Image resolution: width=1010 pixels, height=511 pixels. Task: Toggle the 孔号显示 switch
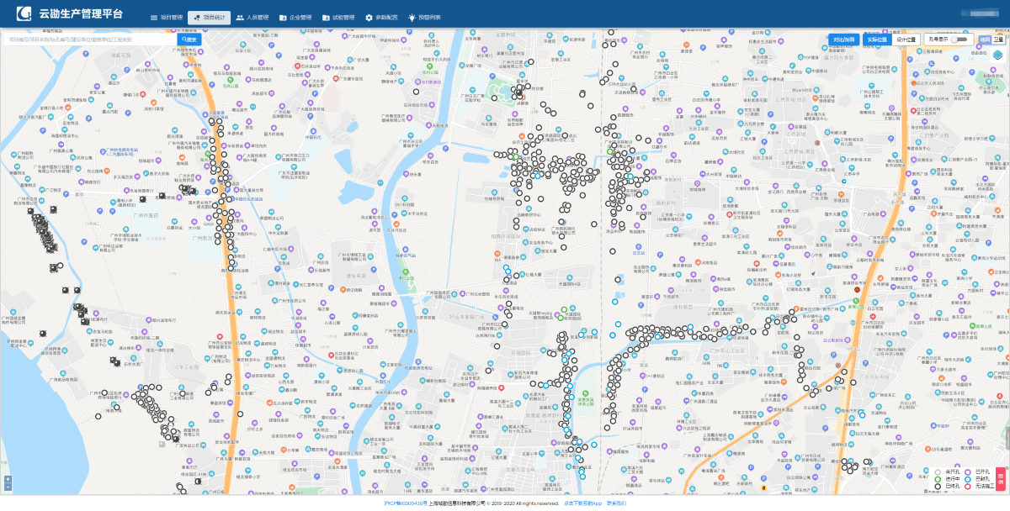coord(959,40)
